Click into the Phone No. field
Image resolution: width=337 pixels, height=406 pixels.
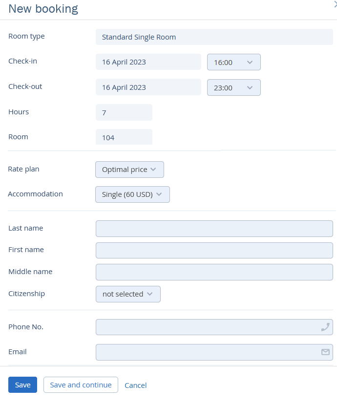[x=214, y=327]
